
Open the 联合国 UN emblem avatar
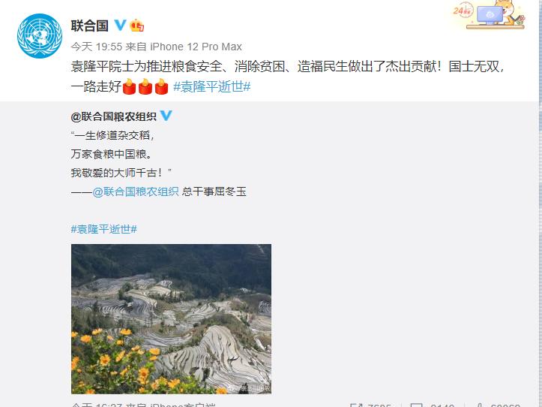point(40,36)
